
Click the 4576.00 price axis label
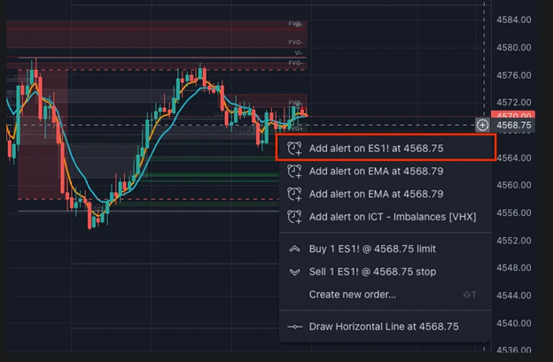click(x=514, y=75)
